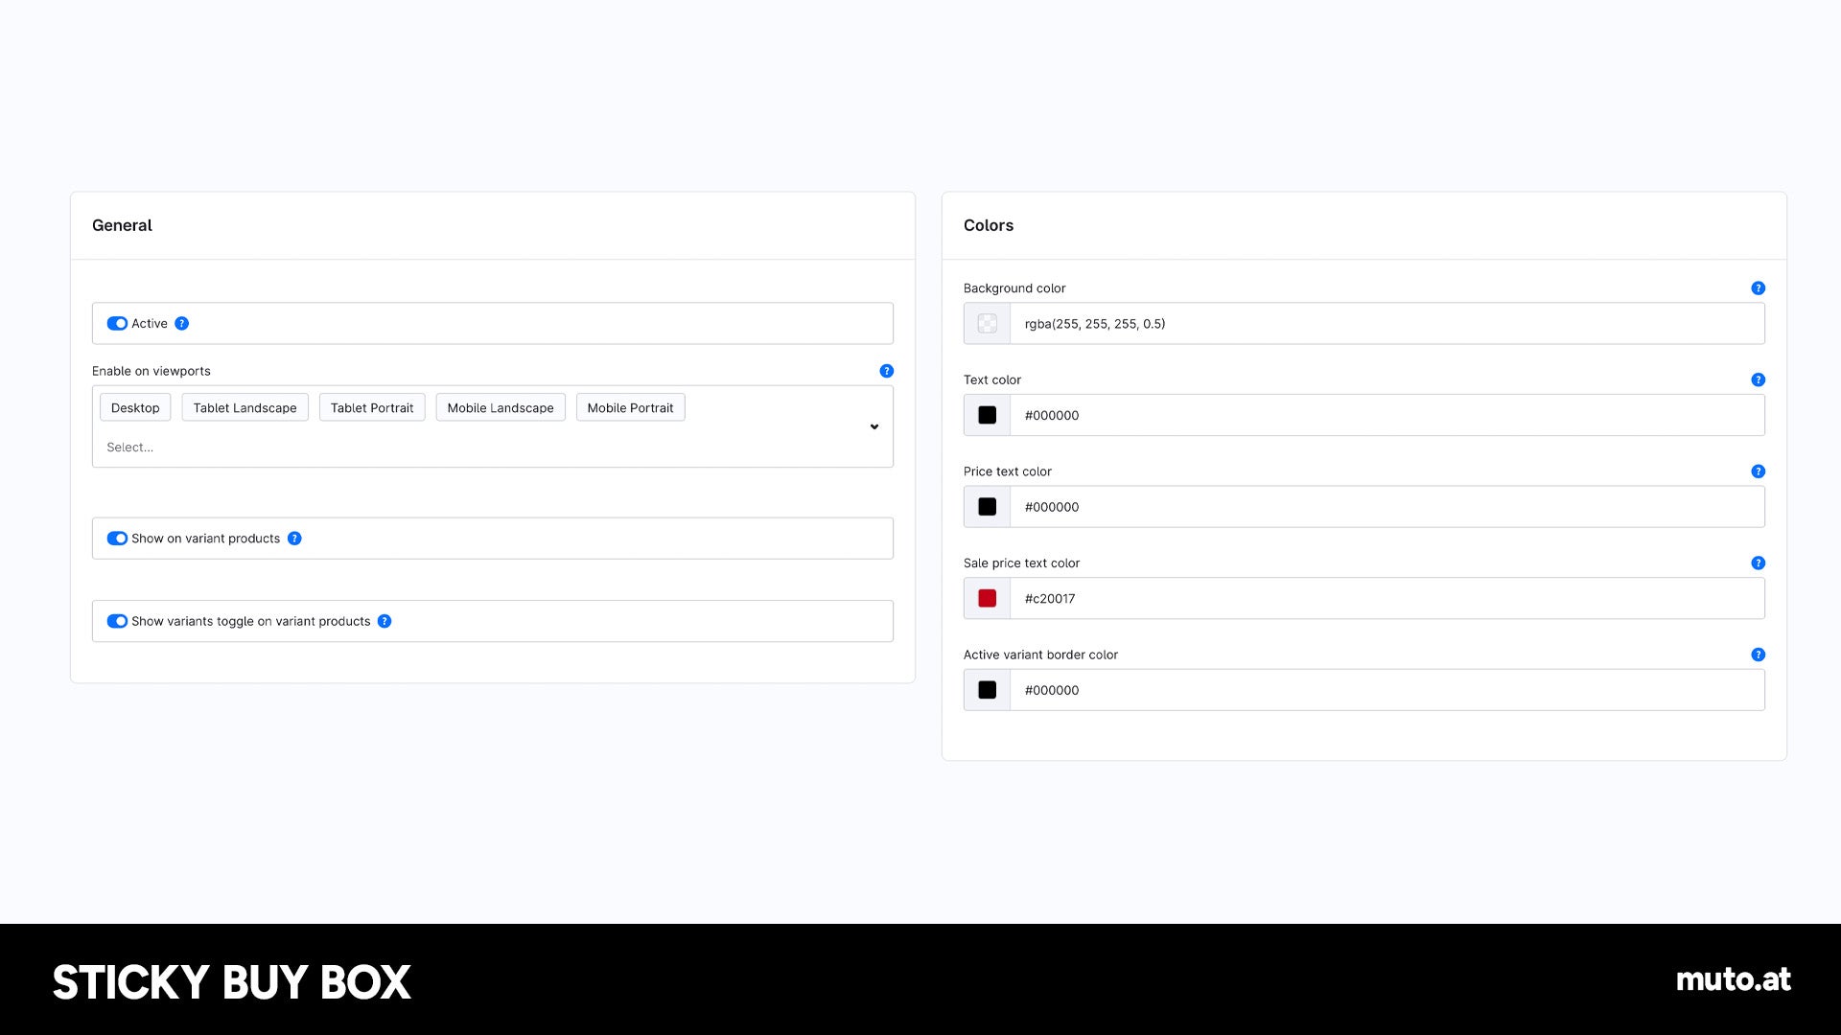The width and height of the screenshot is (1841, 1035).
Task: Toggle Show on variant products switch
Action: tap(117, 539)
